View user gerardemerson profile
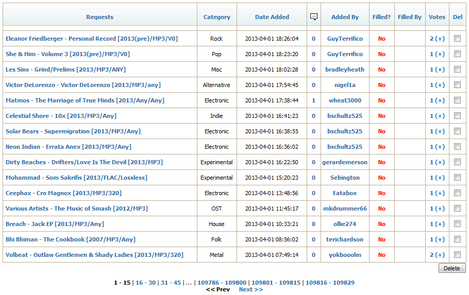The height and width of the screenshot is (295, 469). pos(345,162)
